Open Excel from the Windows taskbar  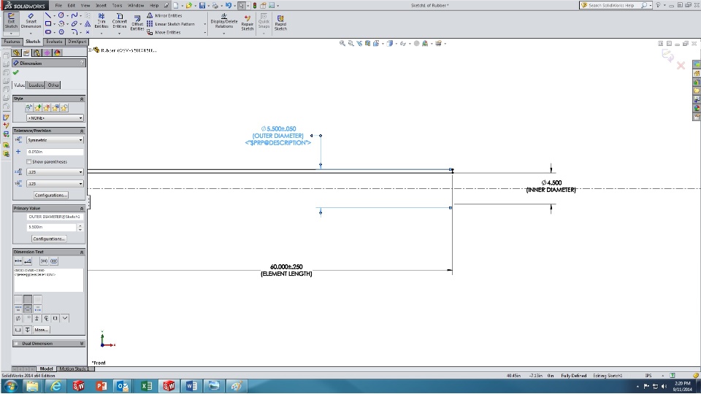[x=146, y=386]
